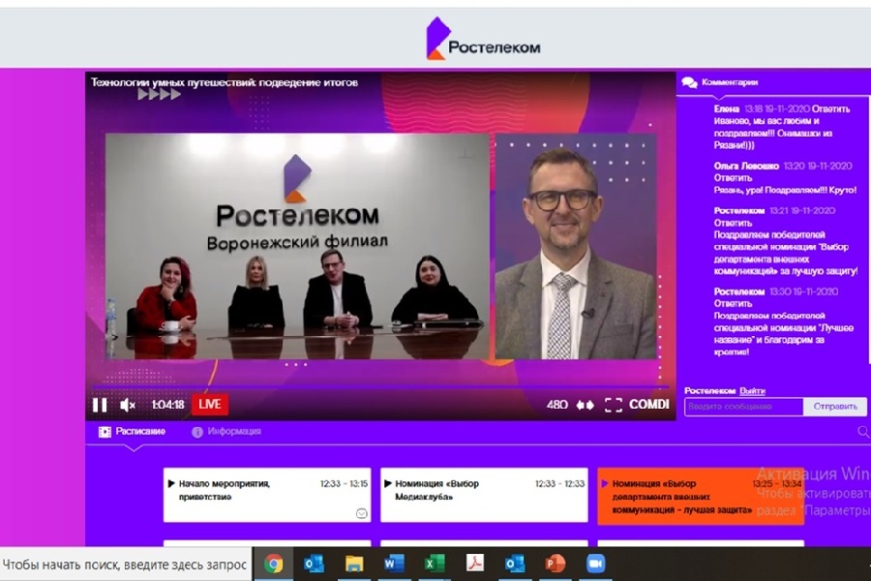Switch to the Информация tab
This screenshot has width=871, height=581.
click(234, 432)
